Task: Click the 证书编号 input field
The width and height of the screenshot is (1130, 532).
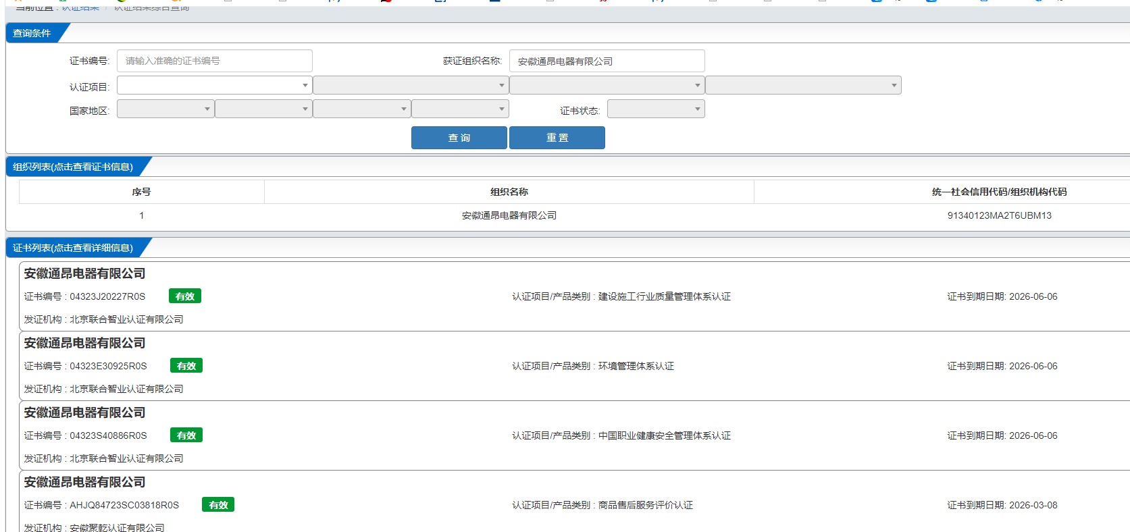Action: point(214,61)
